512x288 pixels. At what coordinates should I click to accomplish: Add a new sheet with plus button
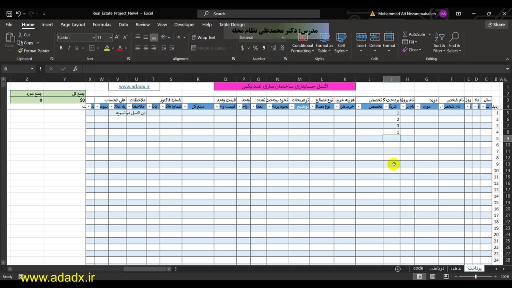coord(398,269)
